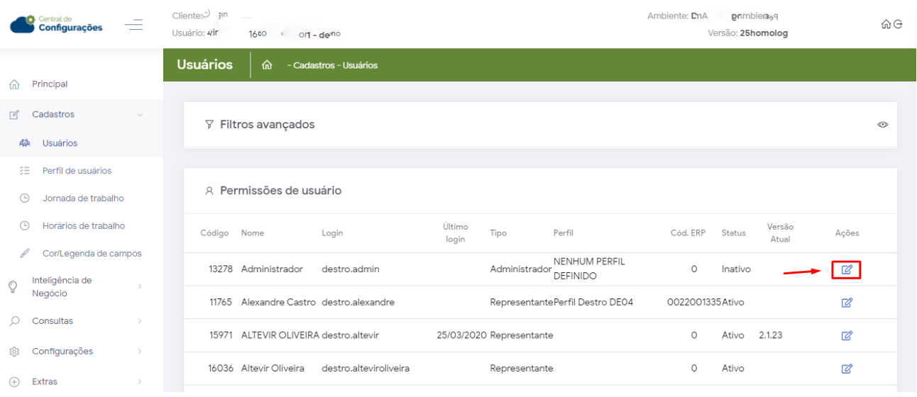
Task: Expand the Configurações sidebar menu
Action: coord(140,352)
